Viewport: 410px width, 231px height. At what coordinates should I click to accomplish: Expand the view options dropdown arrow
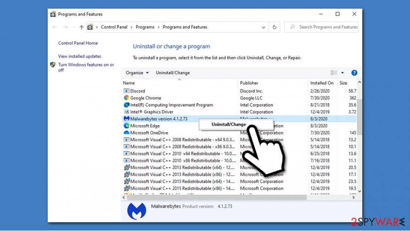pos(343,73)
